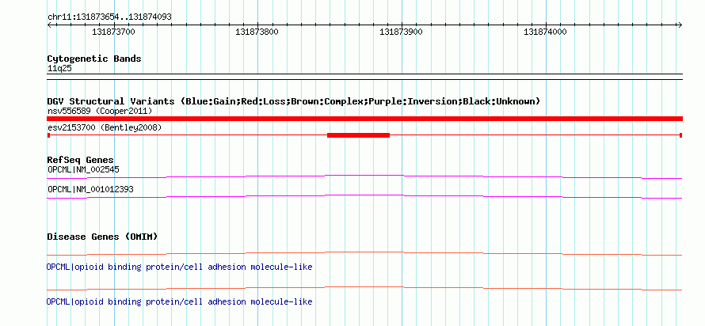Select the Cytogenetic Bands track title
The width and height of the screenshot is (705, 326).
click(94, 59)
